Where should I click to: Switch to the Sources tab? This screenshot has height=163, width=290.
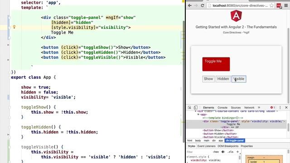(236, 108)
